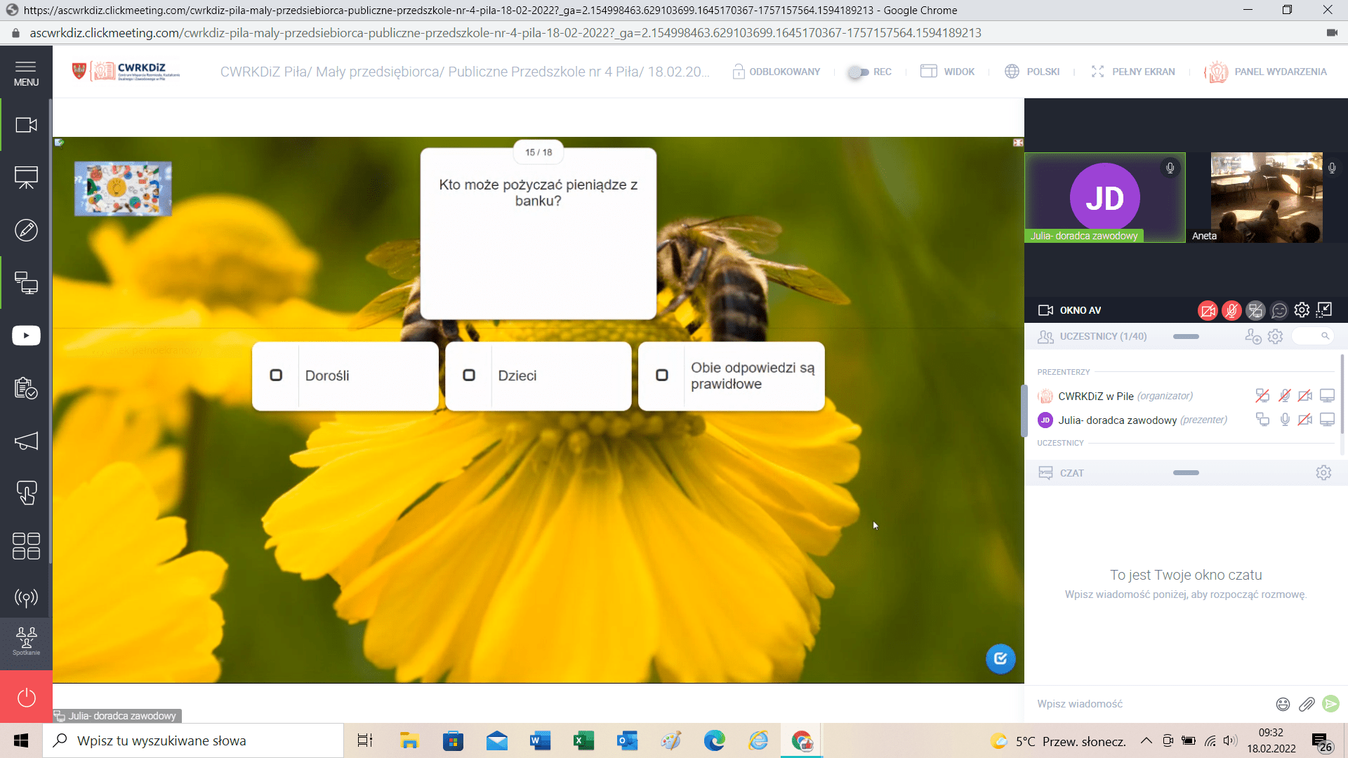Select the Dorośli answer checkbox

coord(276,375)
